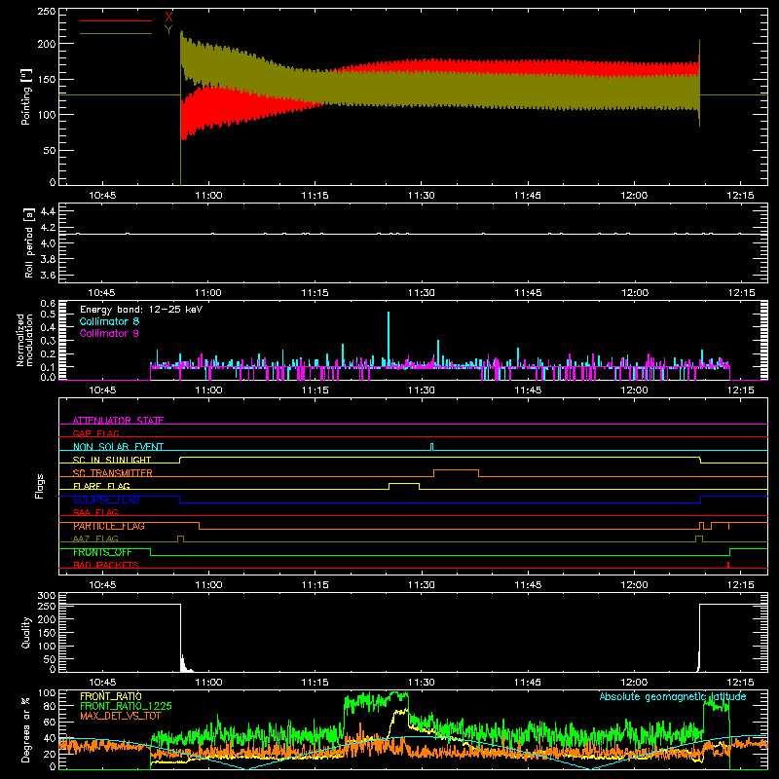Click the 'Roll period [s]' axis label
This screenshot has height=779, width=779.
tap(29, 242)
